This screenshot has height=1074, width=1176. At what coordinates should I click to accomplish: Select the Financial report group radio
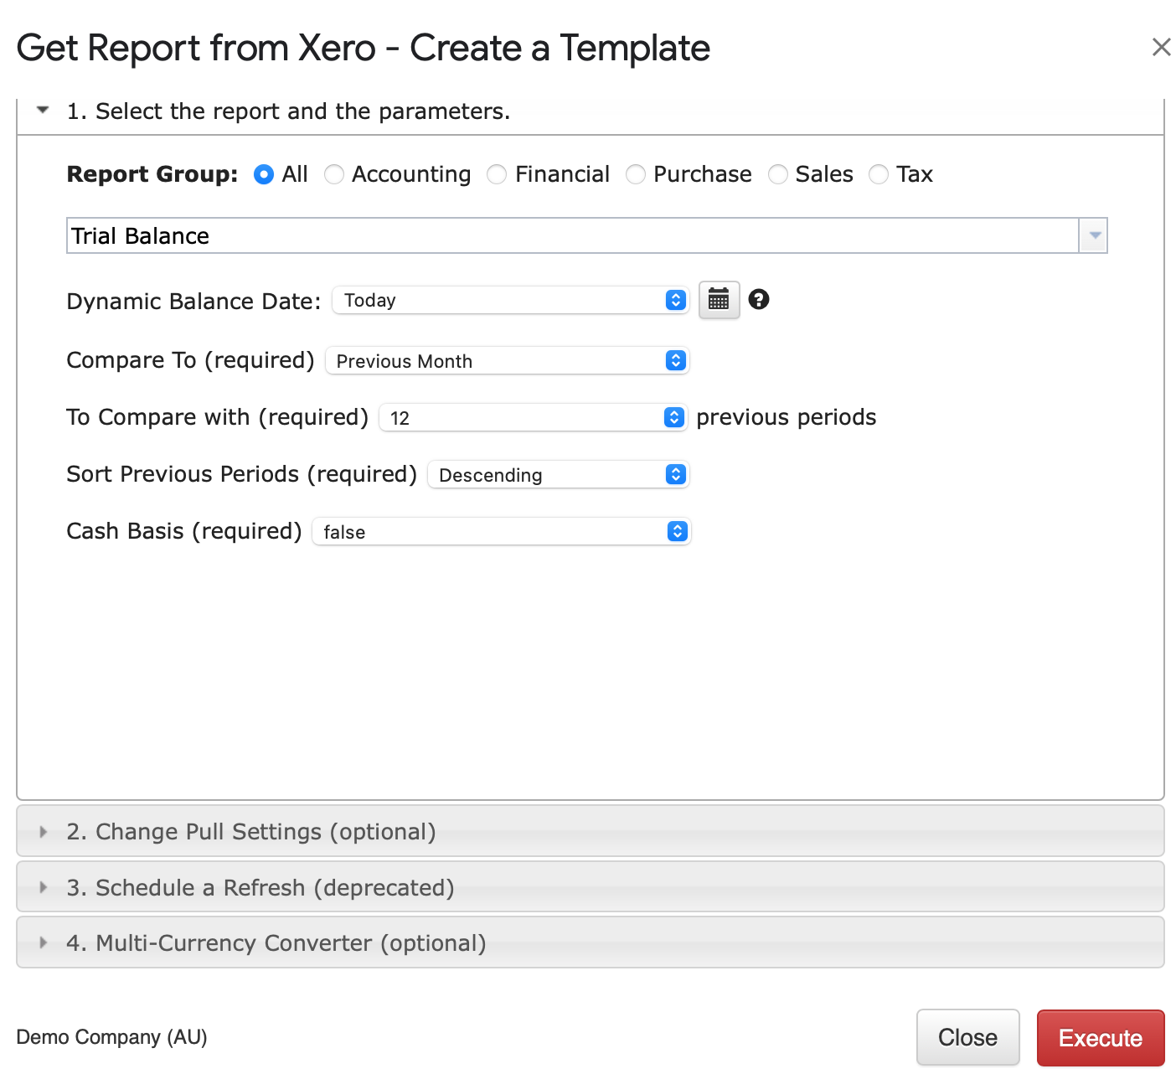(x=497, y=174)
